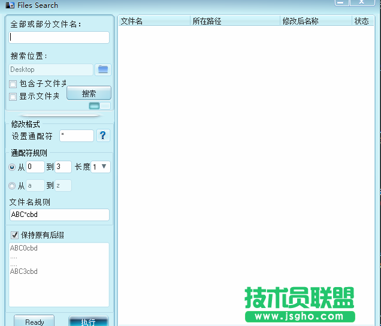Image resolution: width=381 pixels, height=326 pixels.
Task: Click the 执行 button
Action: click(x=88, y=321)
